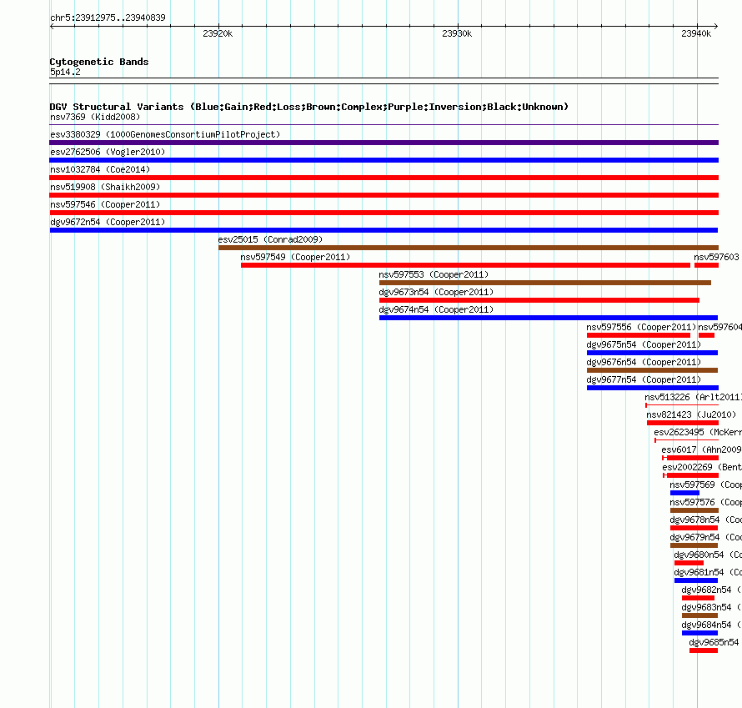The height and width of the screenshot is (708, 742).
Task: Click the dgv9681n54 label
Action: (708, 572)
